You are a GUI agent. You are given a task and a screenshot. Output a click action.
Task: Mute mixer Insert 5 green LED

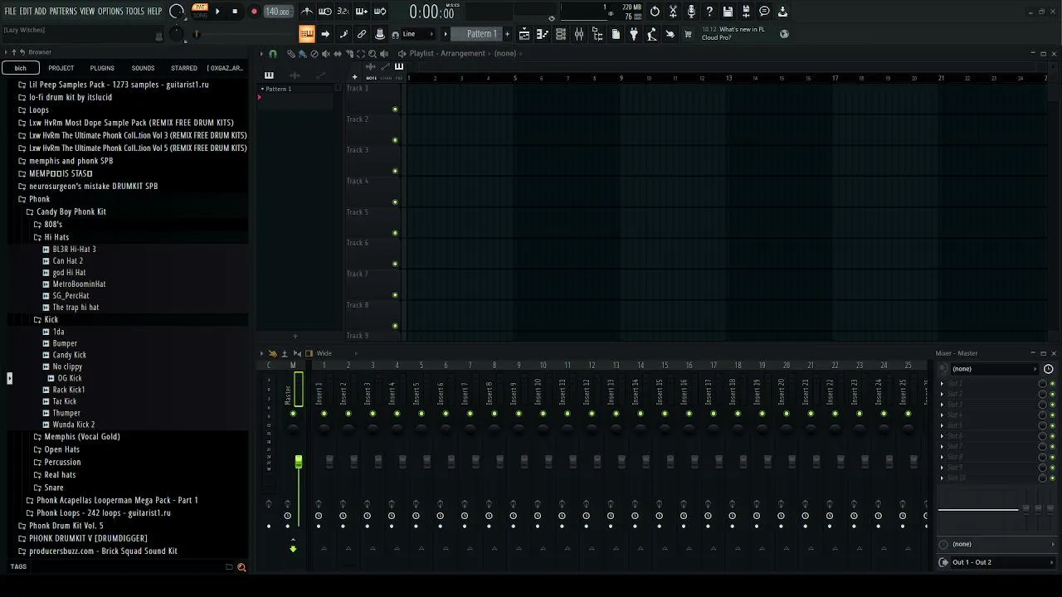421,413
